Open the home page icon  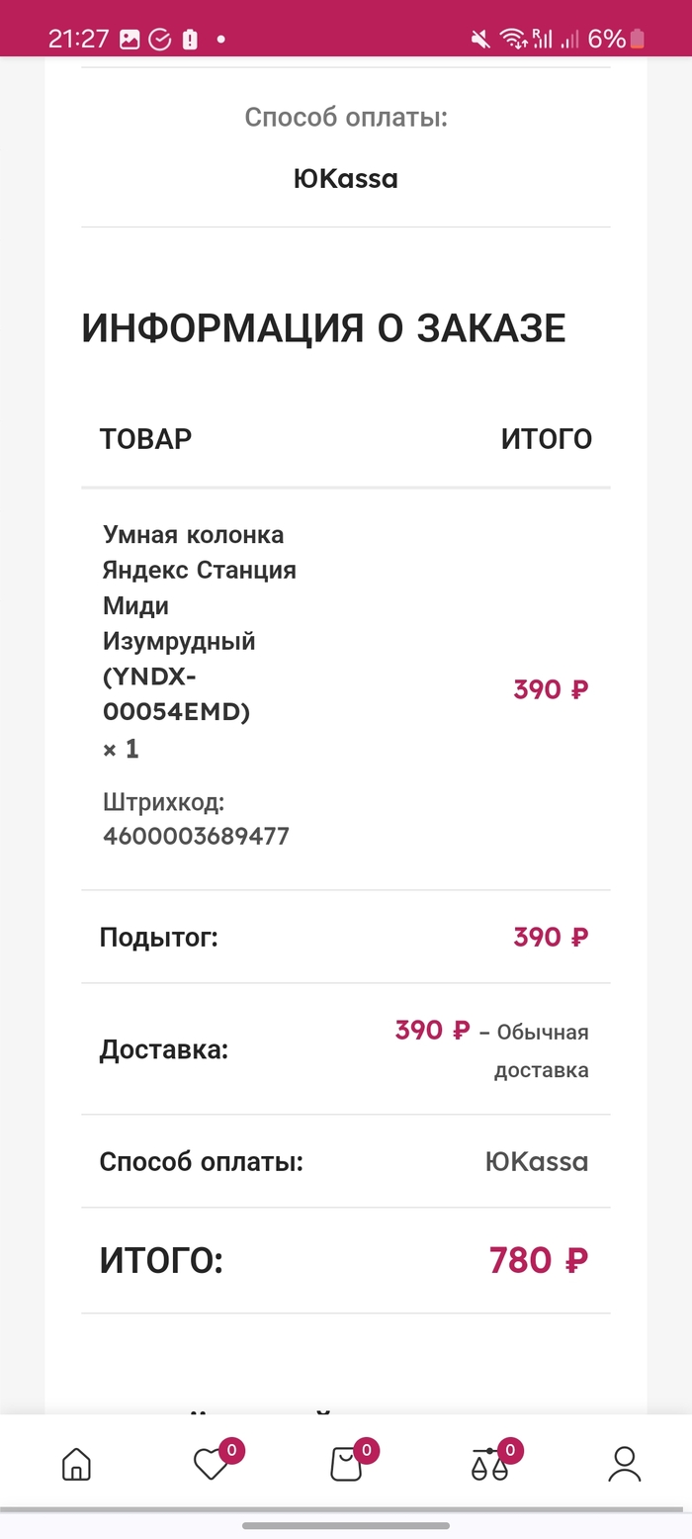point(76,1464)
